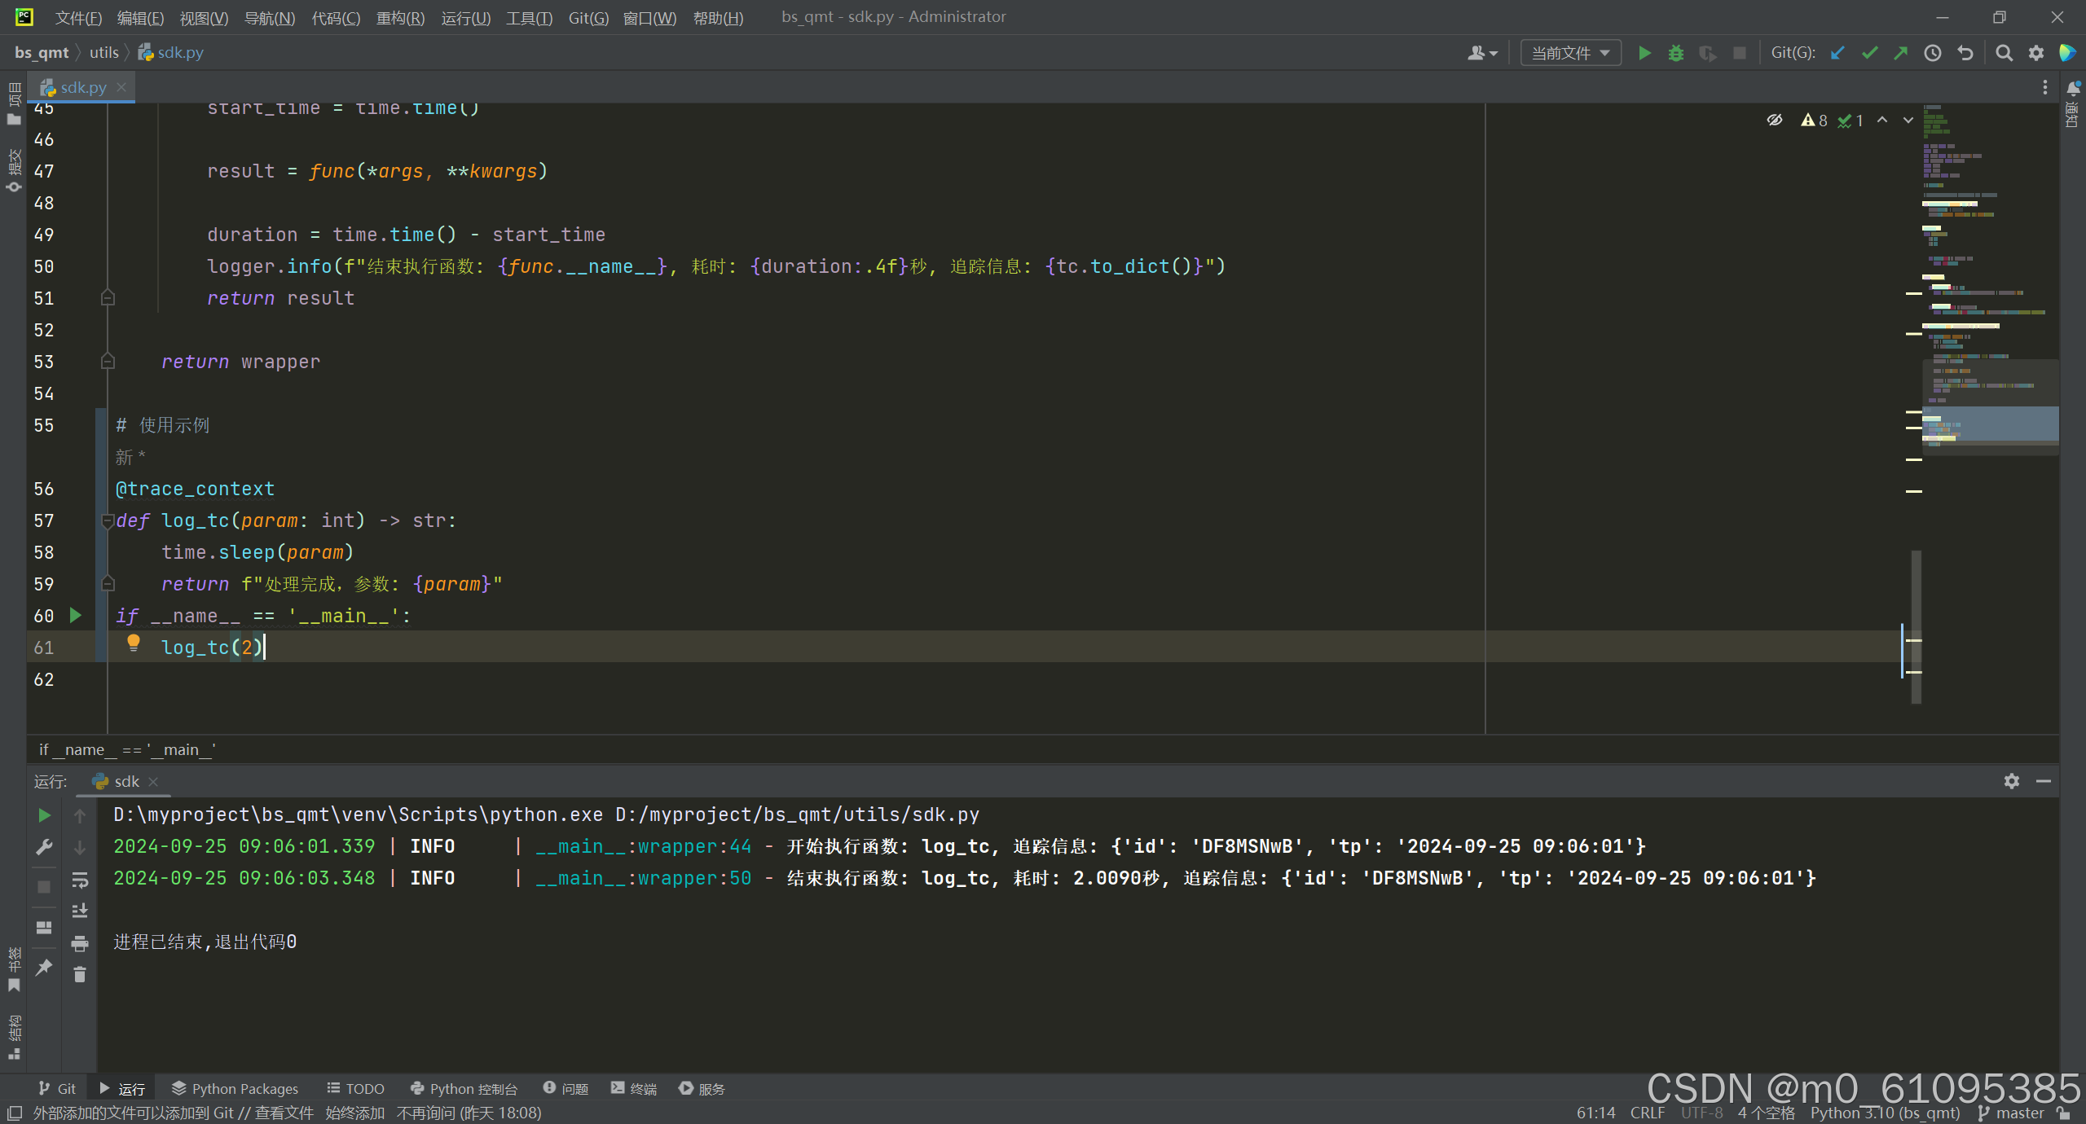
Task: Click the intention lightbulb on line 61
Action: coord(134,643)
